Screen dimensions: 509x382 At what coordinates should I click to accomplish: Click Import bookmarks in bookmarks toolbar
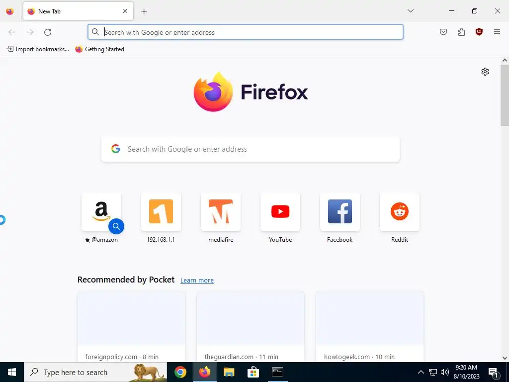(38, 49)
